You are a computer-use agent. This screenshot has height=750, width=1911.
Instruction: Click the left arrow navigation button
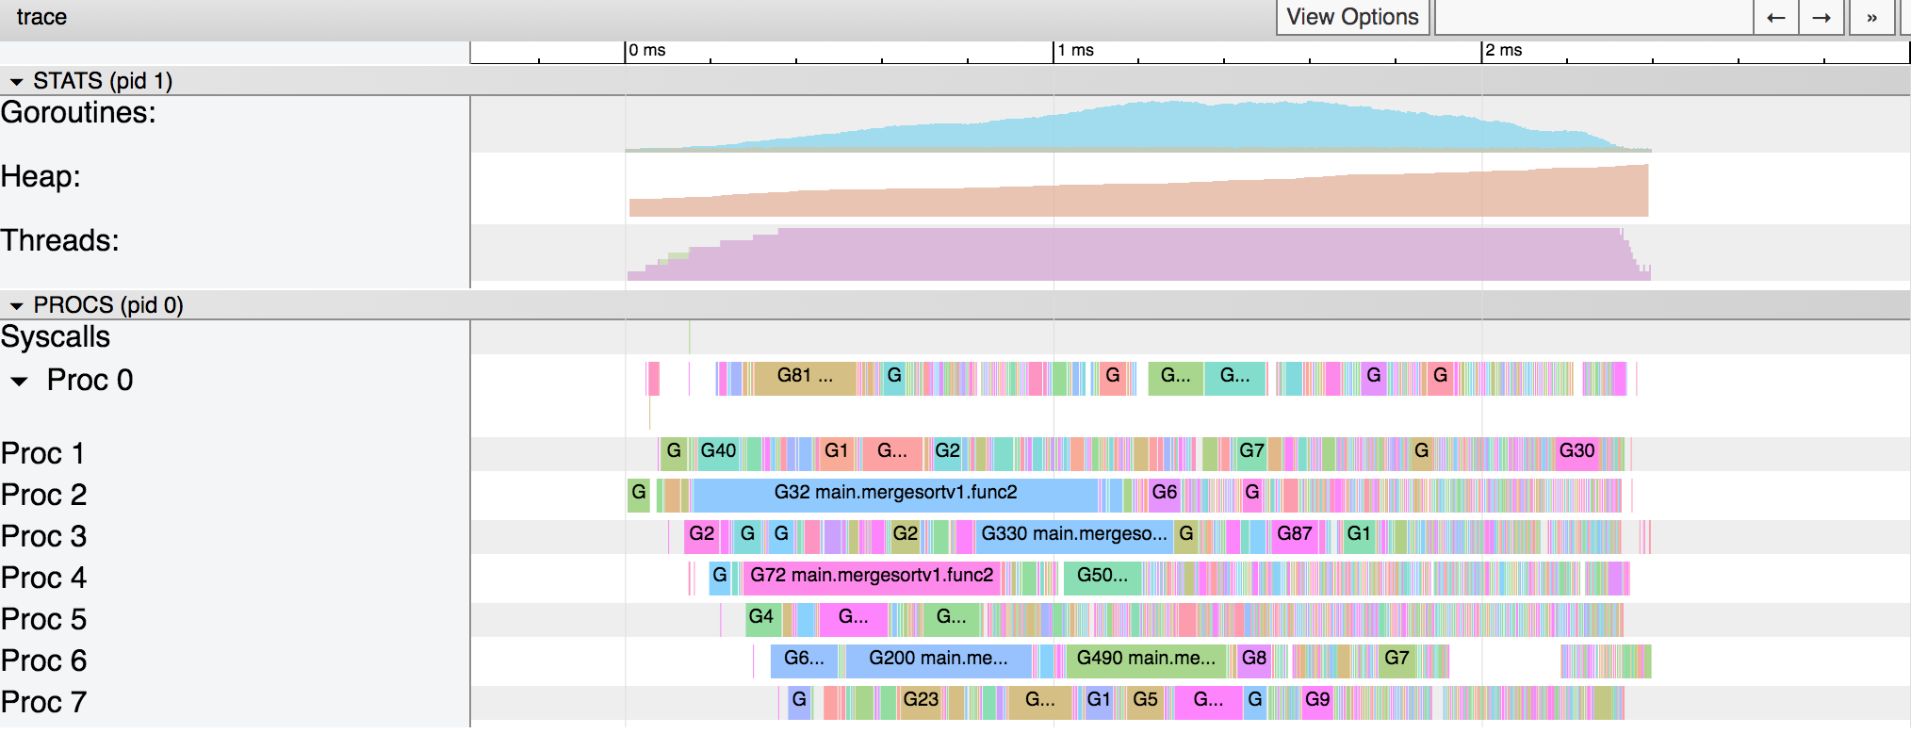tap(1775, 17)
